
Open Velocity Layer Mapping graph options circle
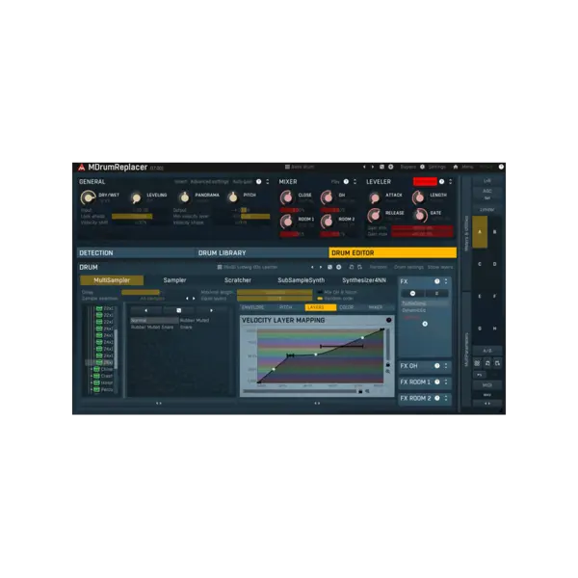coord(389,320)
